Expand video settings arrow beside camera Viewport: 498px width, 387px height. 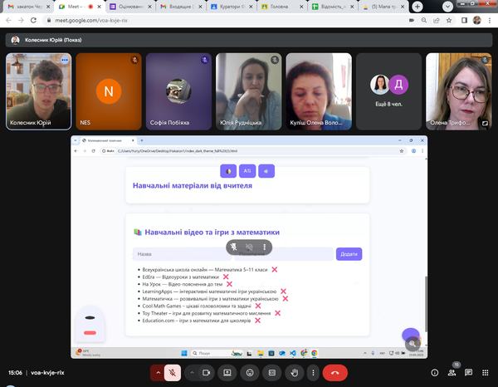tap(191, 373)
